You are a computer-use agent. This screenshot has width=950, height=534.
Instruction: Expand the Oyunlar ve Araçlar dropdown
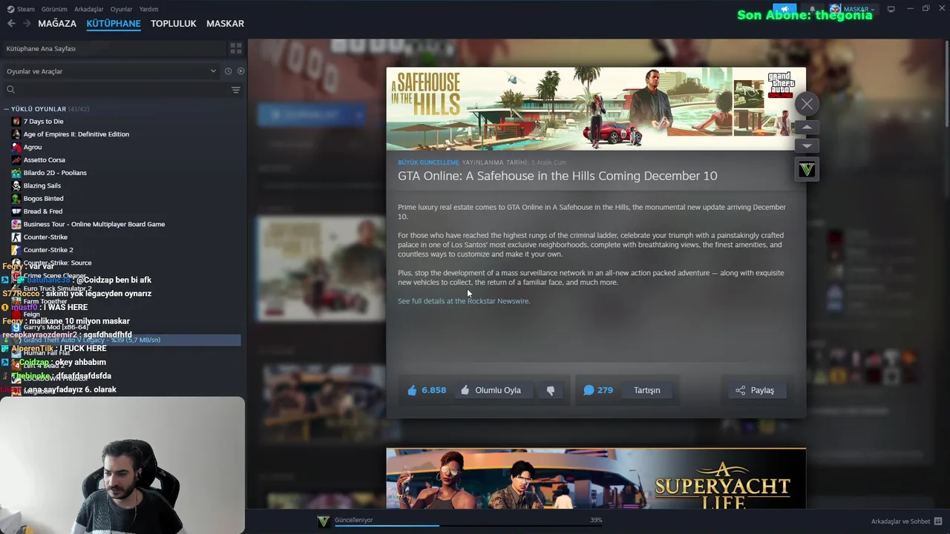pyautogui.click(x=111, y=71)
